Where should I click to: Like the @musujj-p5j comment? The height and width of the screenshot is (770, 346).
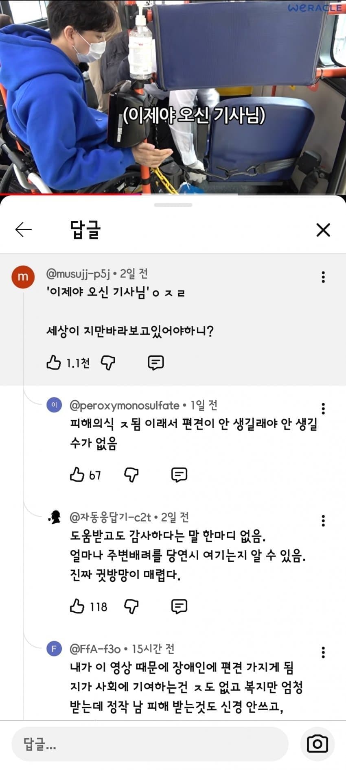pyautogui.click(x=53, y=362)
